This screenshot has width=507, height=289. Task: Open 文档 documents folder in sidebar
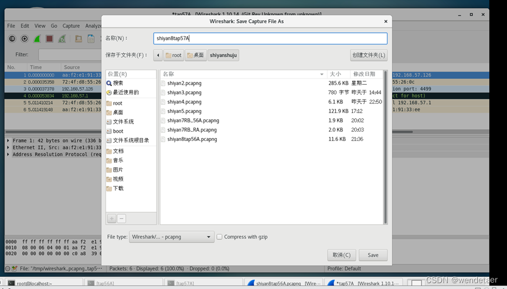tap(114, 151)
